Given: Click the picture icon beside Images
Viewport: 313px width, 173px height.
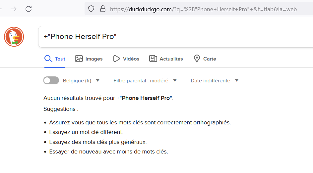Looking at the screenshot, I should click(79, 59).
